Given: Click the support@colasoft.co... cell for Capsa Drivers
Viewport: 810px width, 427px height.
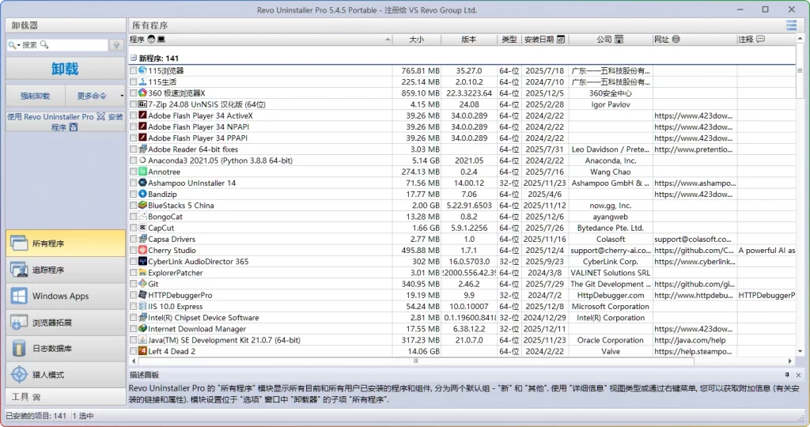Looking at the screenshot, I should (x=693, y=239).
